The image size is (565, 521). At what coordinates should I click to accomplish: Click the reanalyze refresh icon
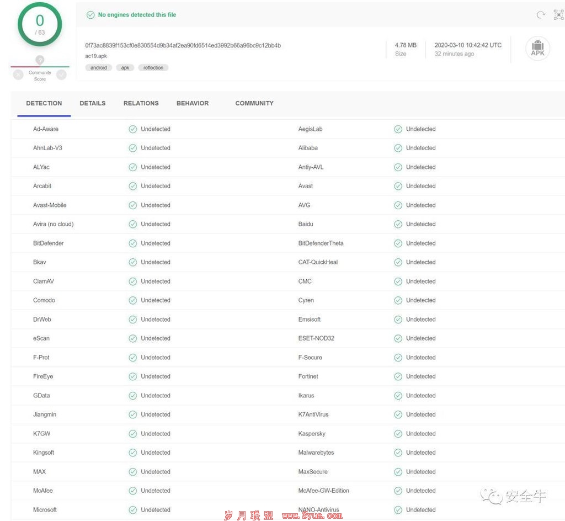point(541,15)
